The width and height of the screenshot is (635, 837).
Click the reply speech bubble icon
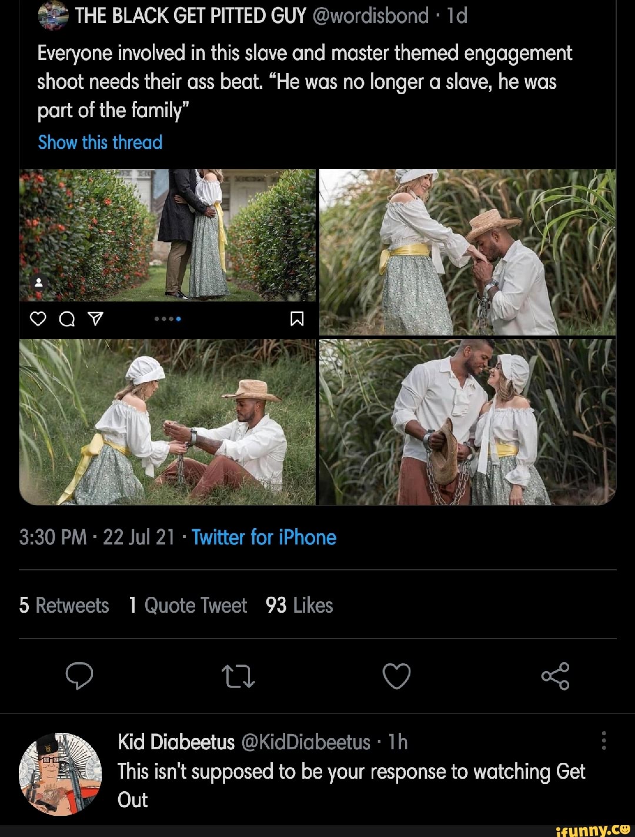[79, 676]
